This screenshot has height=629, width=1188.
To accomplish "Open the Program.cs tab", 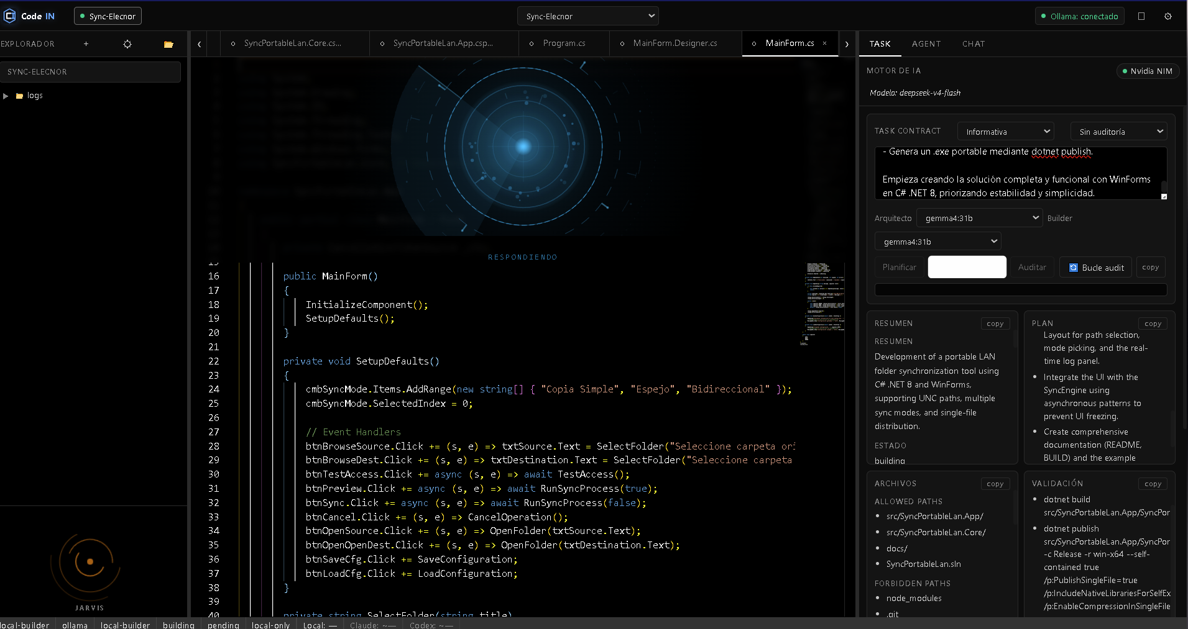I will [564, 43].
